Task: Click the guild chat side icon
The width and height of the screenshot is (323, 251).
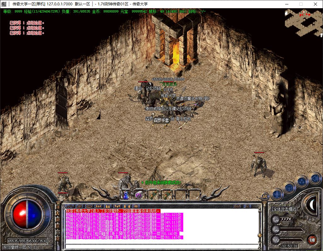Action: click(x=58, y=220)
